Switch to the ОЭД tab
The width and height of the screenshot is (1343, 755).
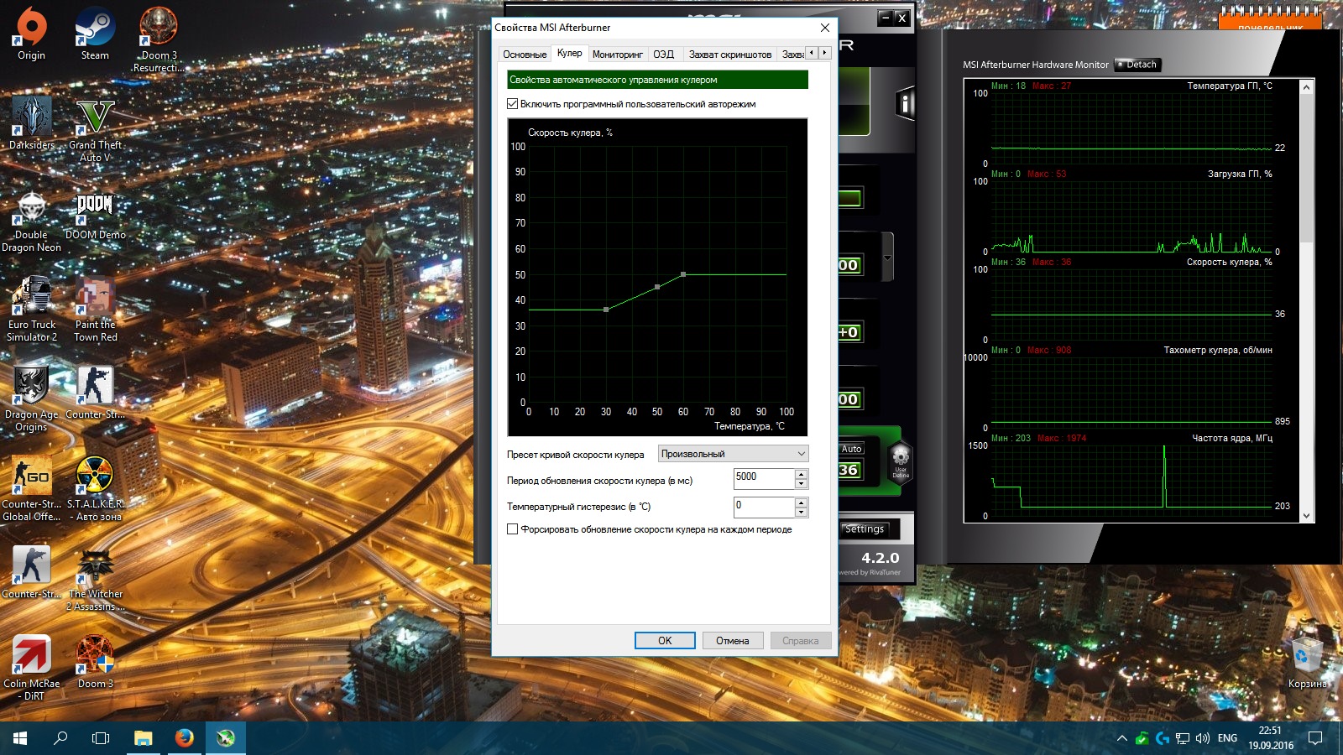[663, 55]
